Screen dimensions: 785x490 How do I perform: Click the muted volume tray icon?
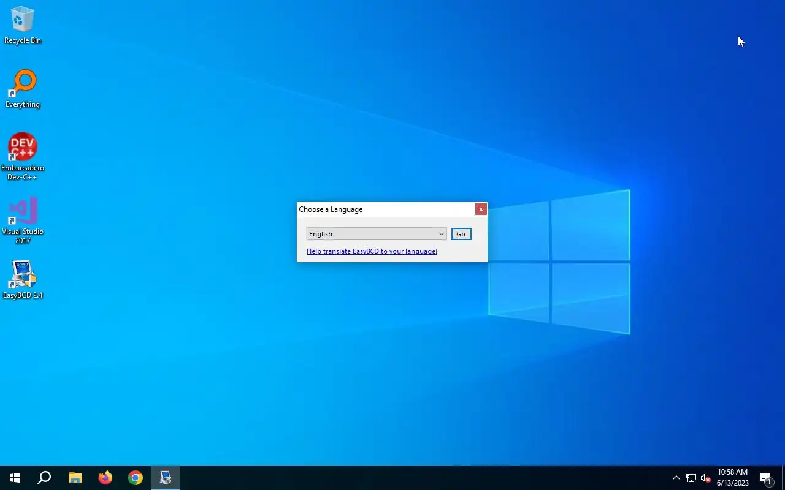click(x=705, y=478)
